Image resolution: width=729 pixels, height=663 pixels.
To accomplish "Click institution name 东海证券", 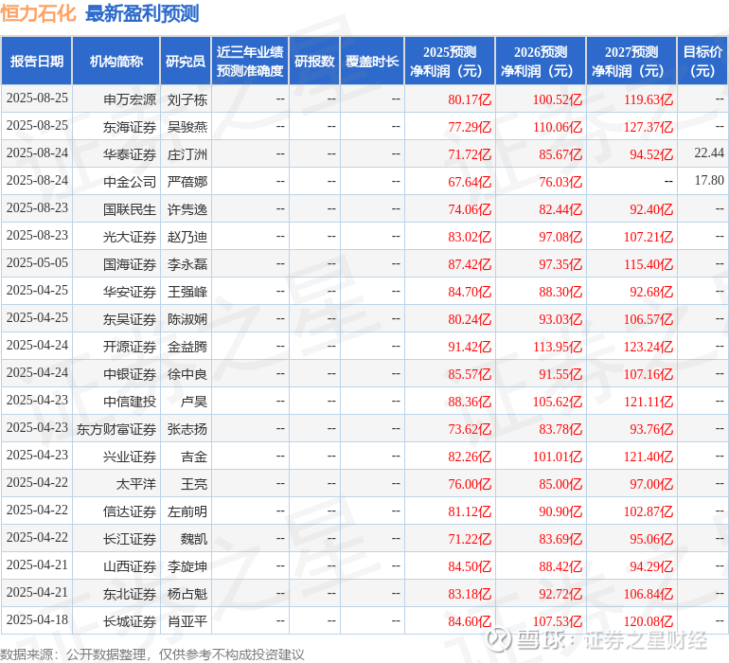I will click(130, 127).
